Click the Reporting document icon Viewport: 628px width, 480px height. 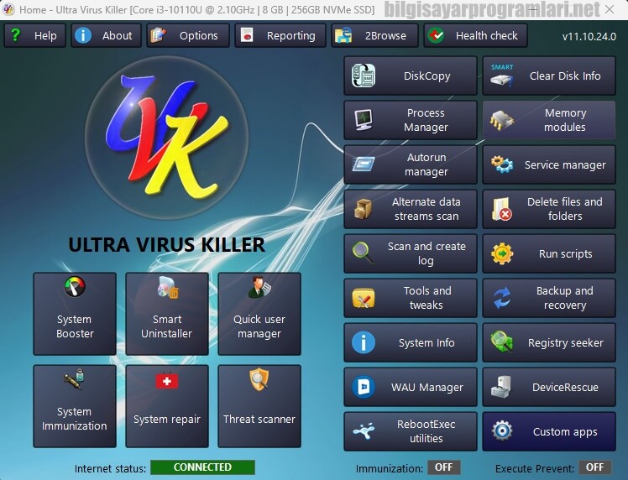(x=246, y=35)
